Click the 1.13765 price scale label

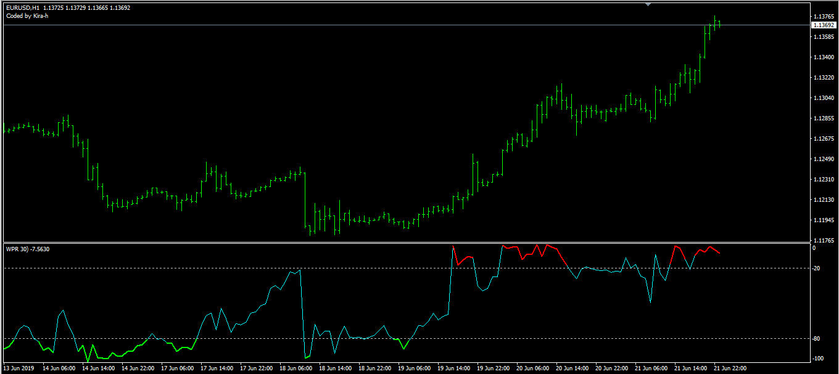[x=823, y=16]
